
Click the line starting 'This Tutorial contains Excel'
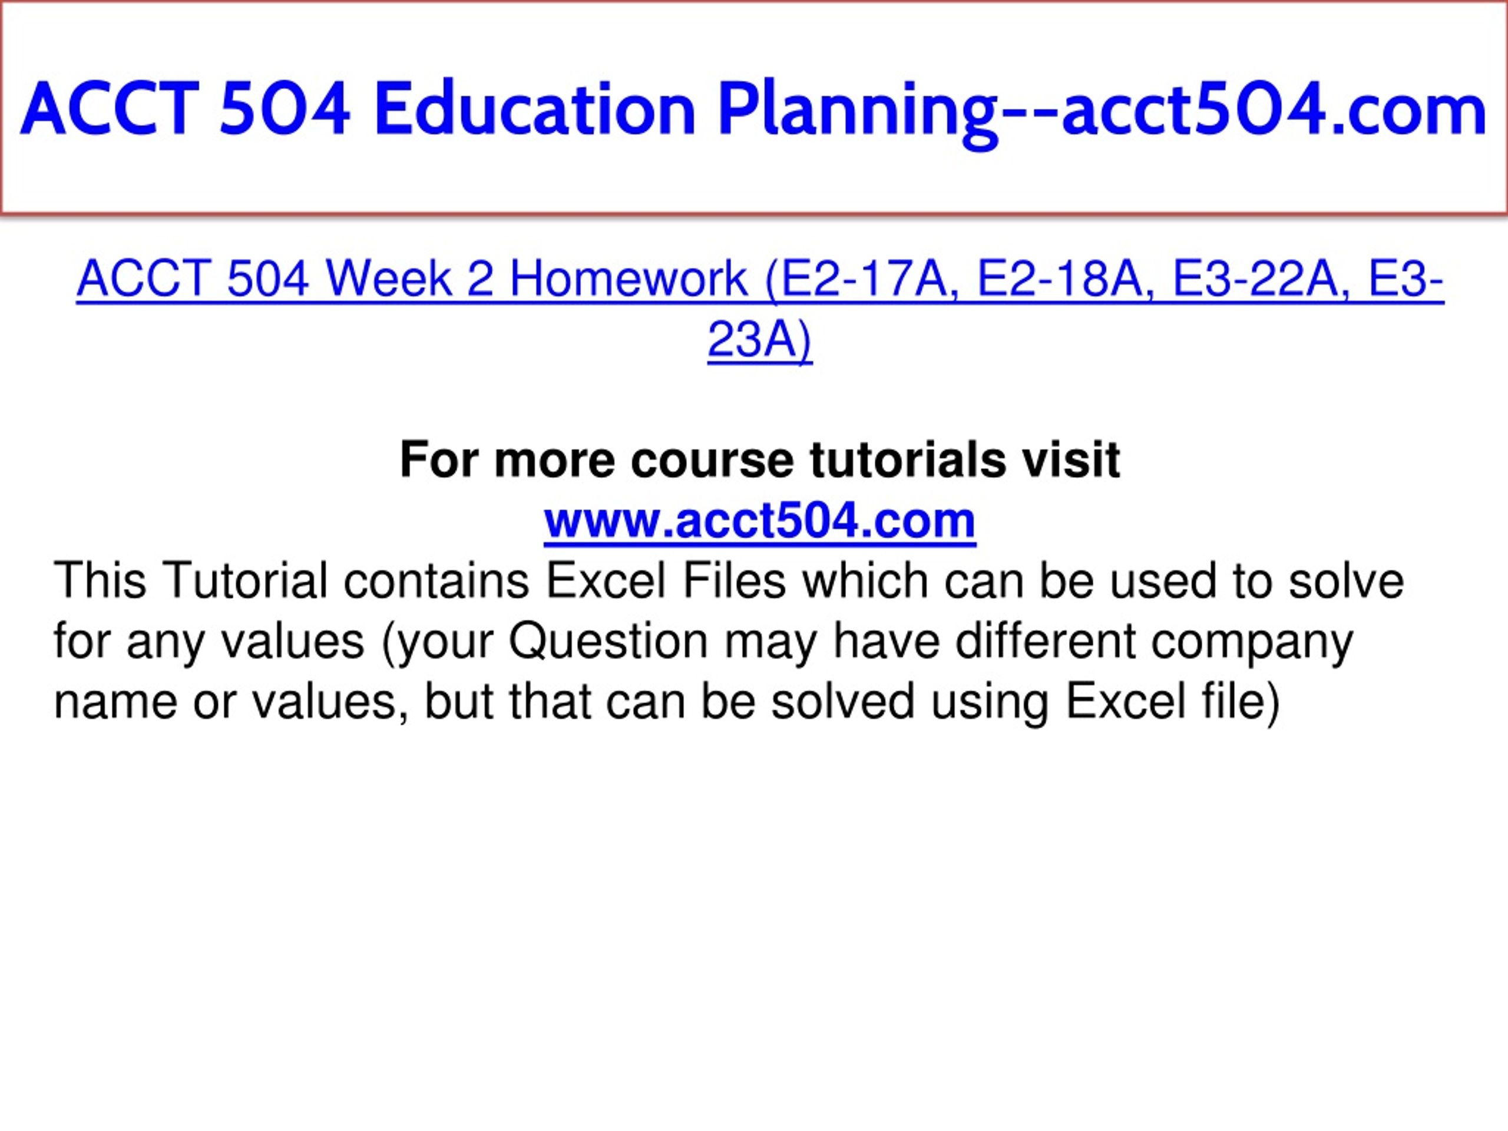729,581
